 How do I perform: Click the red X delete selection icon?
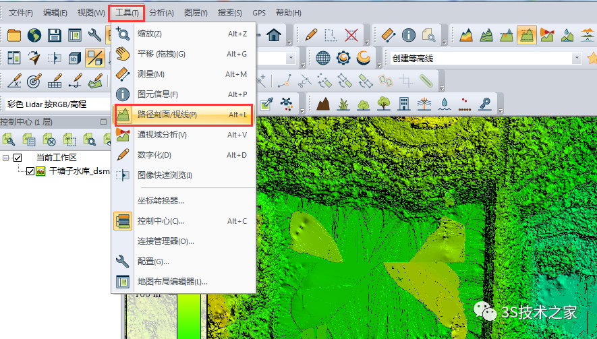(x=351, y=36)
